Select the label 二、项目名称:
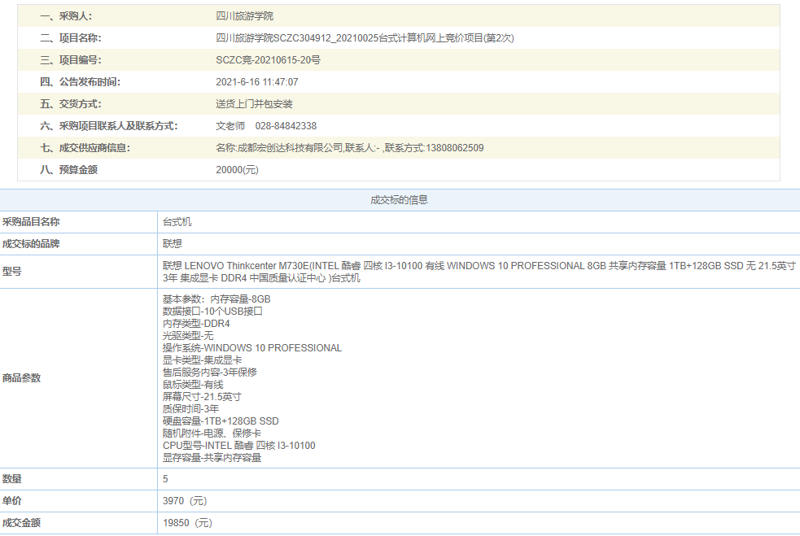 tap(71, 38)
